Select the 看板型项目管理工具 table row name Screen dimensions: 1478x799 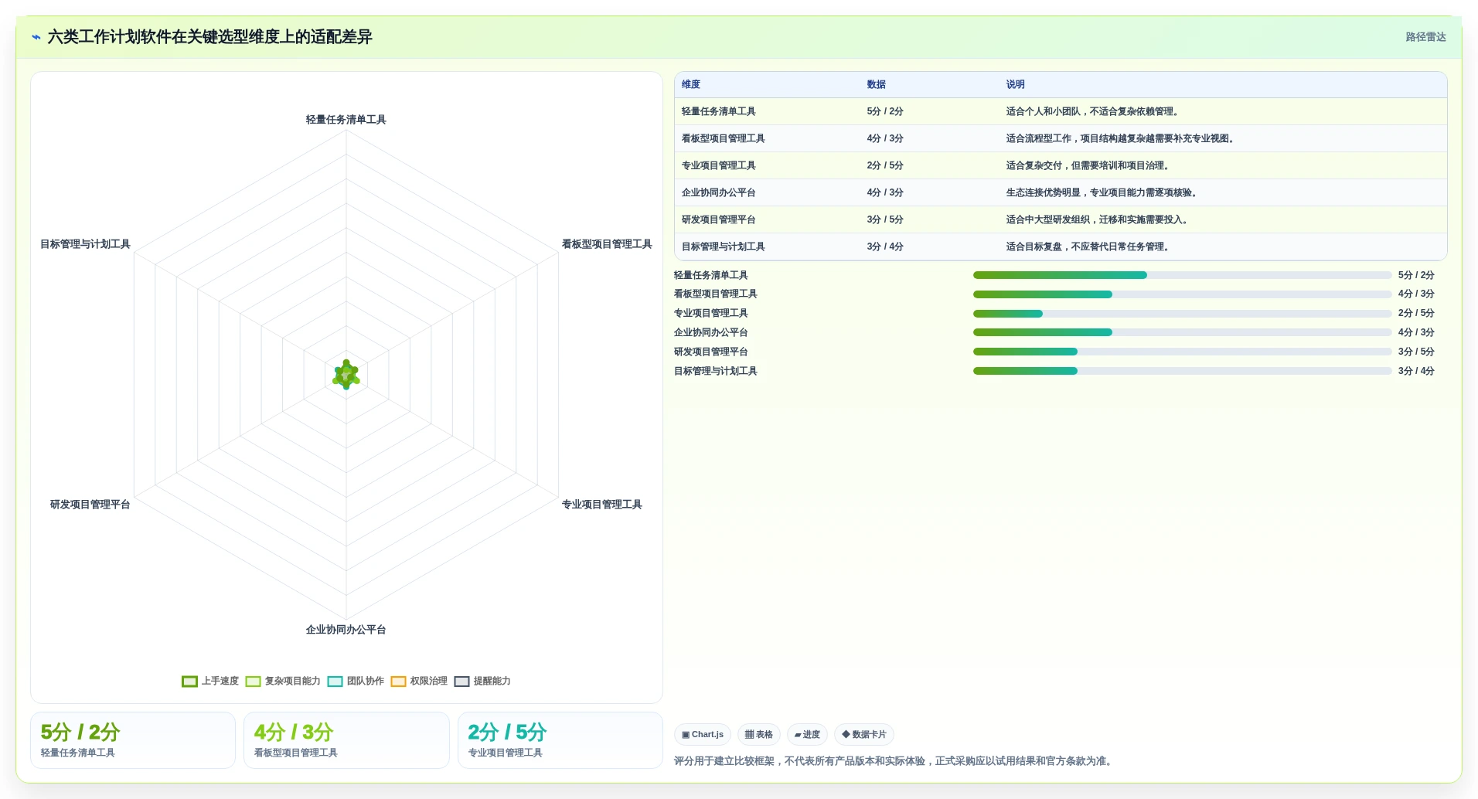click(x=724, y=139)
